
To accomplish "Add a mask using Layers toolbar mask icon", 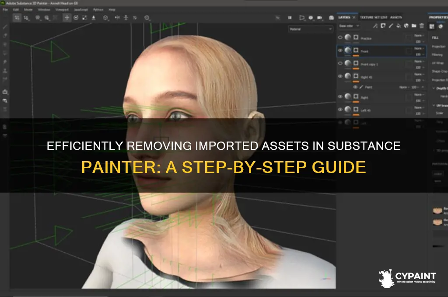I will pyautogui.click(x=383, y=26).
